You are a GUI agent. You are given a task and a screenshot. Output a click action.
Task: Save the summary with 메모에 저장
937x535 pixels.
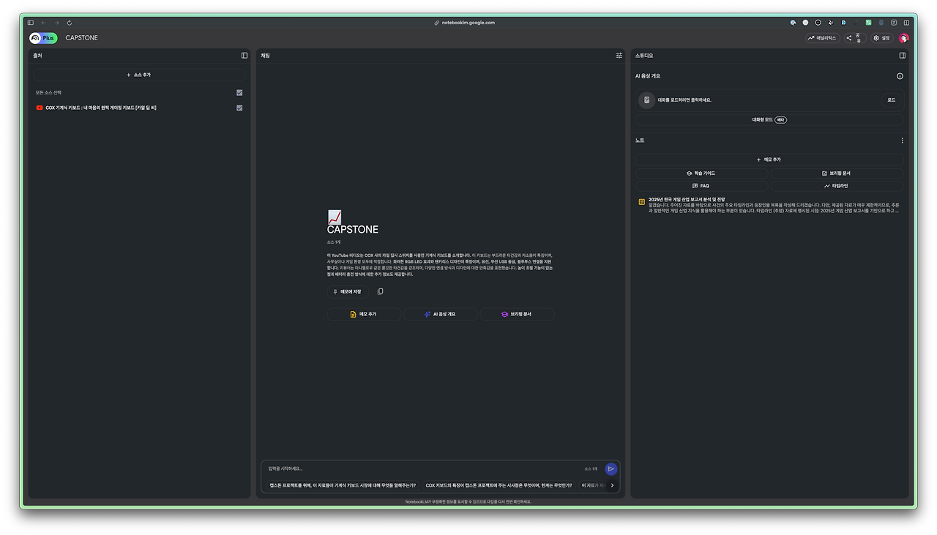pos(348,291)
